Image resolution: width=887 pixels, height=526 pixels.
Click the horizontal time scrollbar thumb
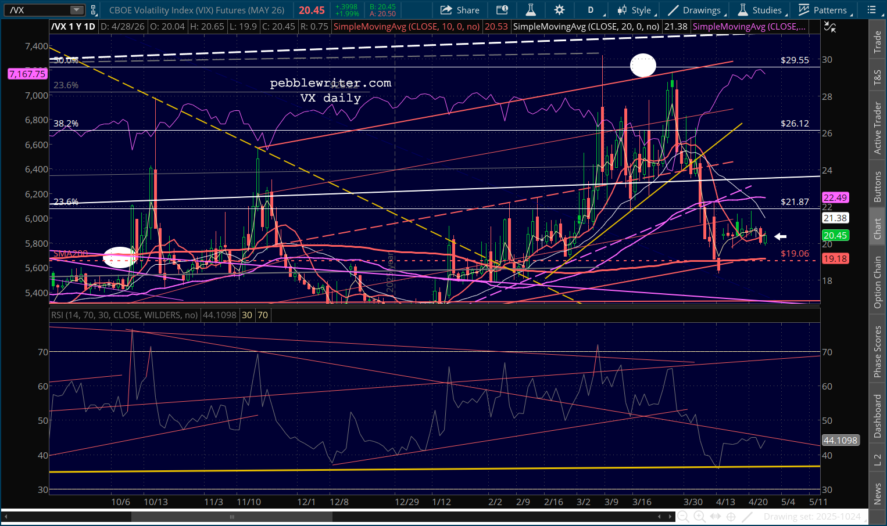point(231,517)
